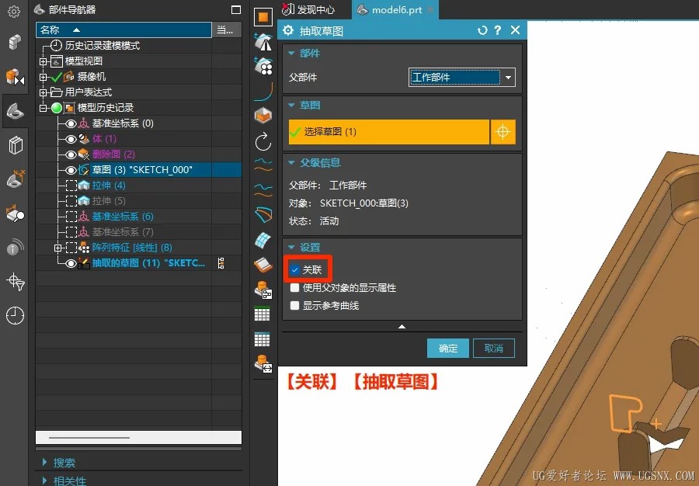Click the rotate arrow toolbar icon
Image resolution: width=699 pixels, height=486 pixels.
(x=263, y=141)
